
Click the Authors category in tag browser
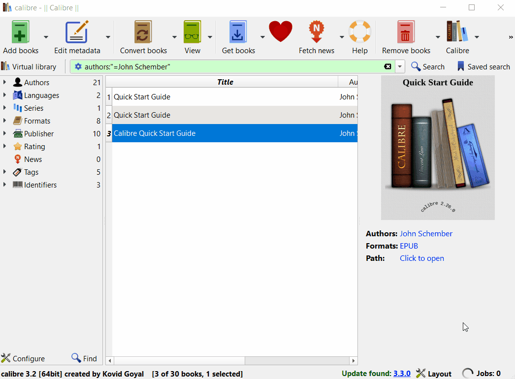pos(36,82)
